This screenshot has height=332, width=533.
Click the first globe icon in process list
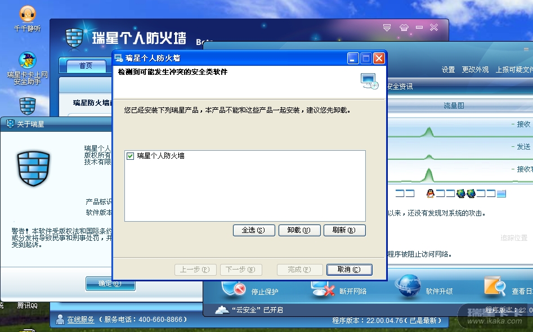460,194
